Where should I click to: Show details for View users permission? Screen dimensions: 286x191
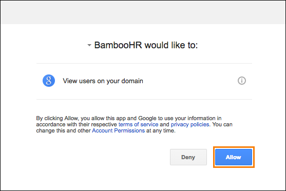pyautogui.click(x=242, y=81)
